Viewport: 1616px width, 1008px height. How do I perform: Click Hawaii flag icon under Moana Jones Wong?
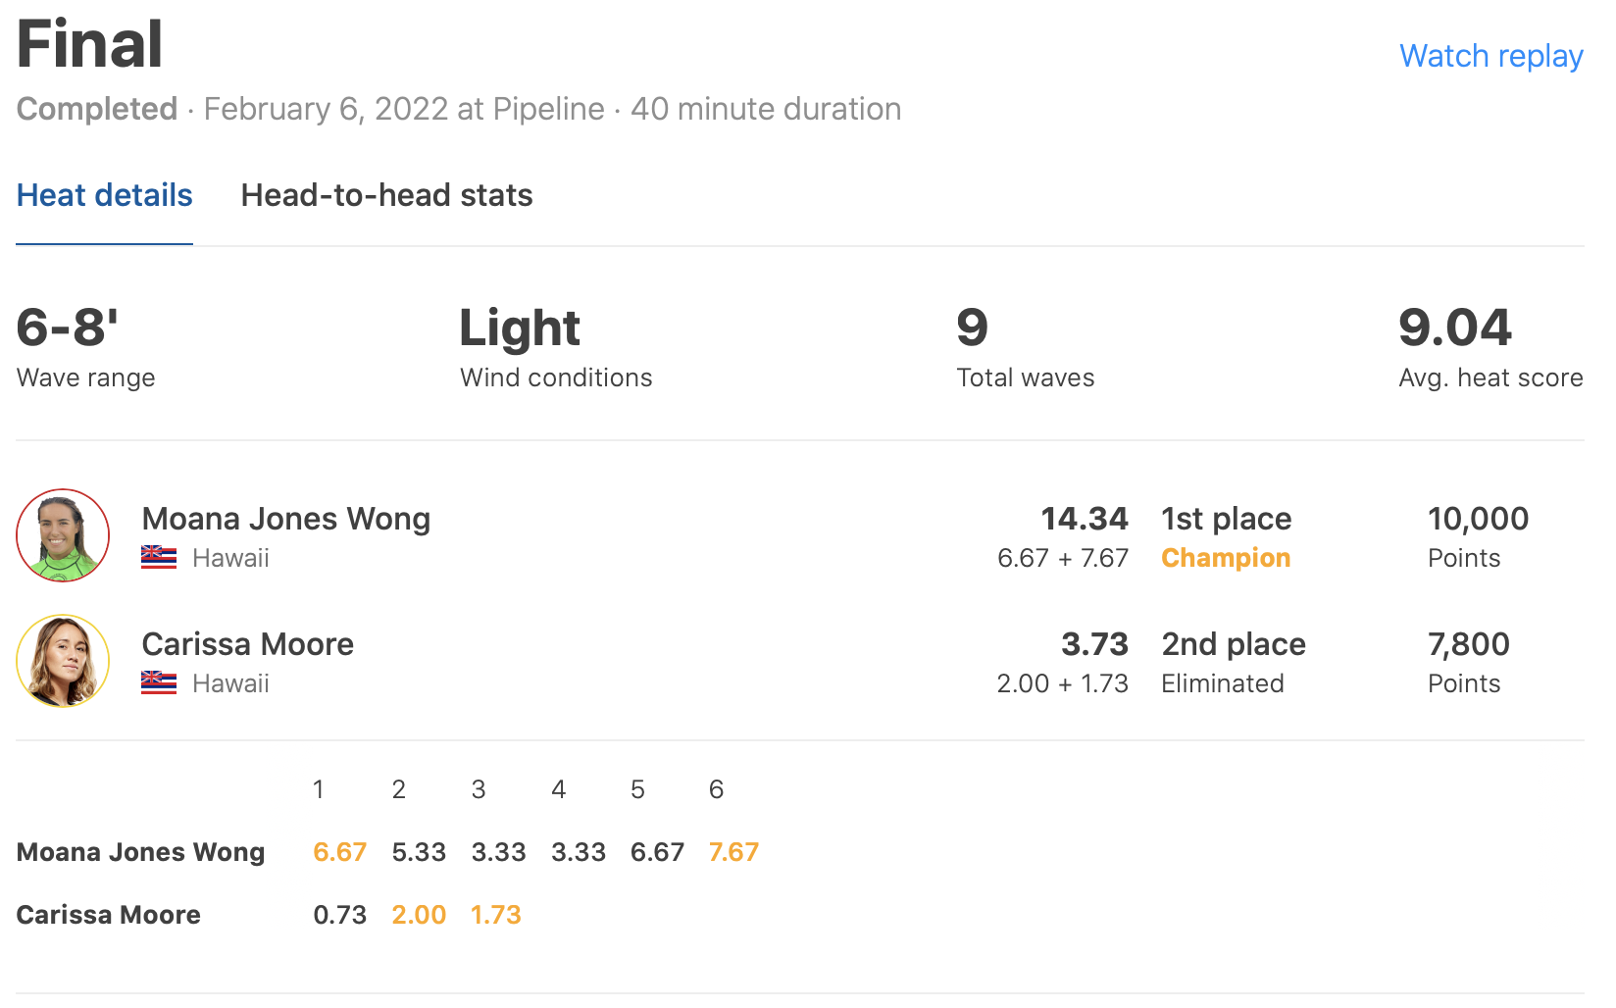coord(159,558)
